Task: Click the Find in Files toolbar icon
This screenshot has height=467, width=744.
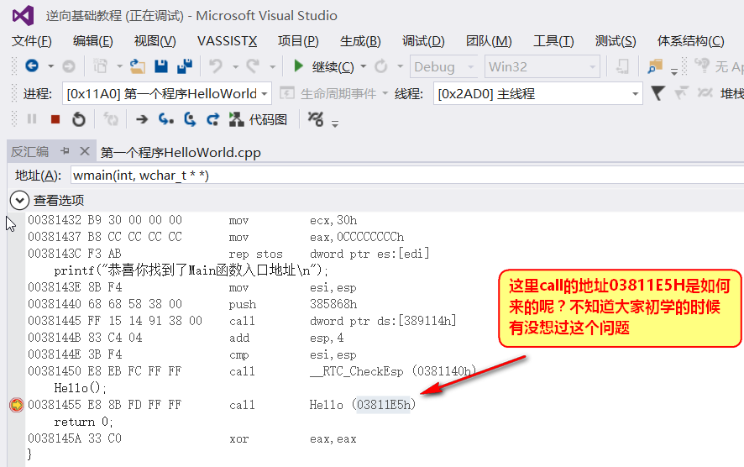Action: [x=655, y=66]
